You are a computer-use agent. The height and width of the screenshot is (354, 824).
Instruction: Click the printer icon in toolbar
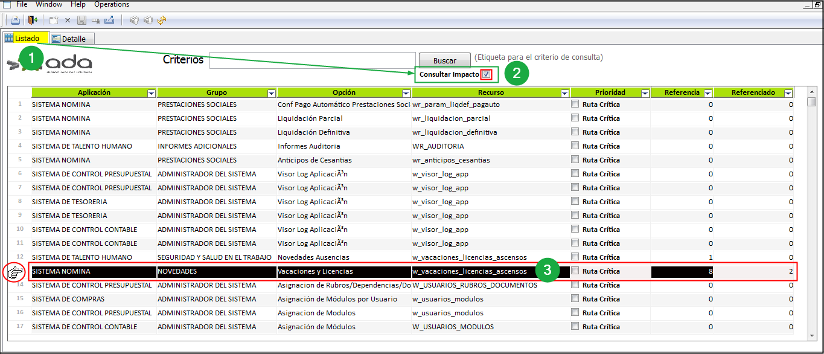[15, 20]
